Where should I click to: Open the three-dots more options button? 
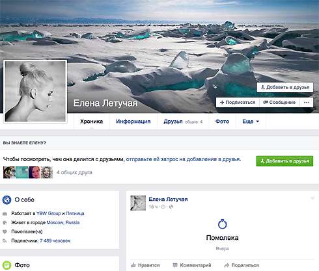pyautogui.click(x=306, y=103)
